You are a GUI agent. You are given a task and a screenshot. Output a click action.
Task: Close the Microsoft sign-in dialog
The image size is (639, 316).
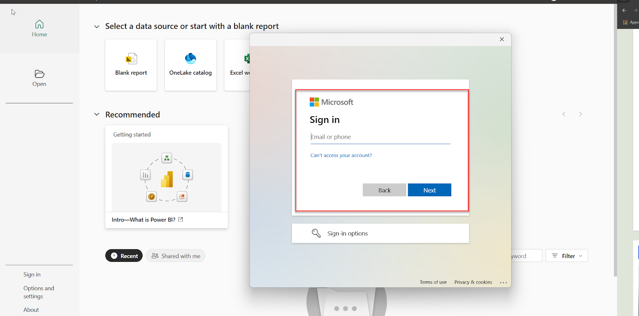502,39
